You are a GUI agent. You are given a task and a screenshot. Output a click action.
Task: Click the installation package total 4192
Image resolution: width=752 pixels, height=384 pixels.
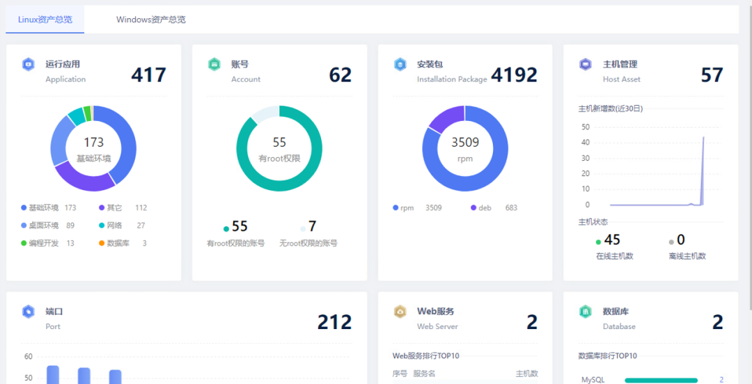tap(514, 74)
